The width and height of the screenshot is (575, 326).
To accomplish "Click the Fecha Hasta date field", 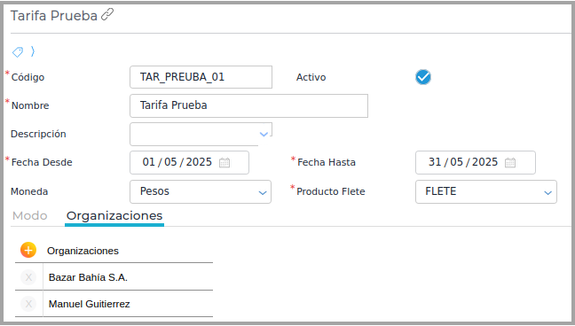I will pyautogui.click(x=476, y=162).
